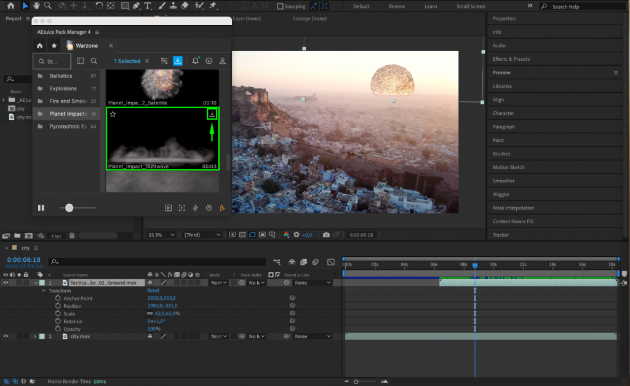
Task: Click the Graph Editor icon in the timeline
Action: (x=331, y=263)
